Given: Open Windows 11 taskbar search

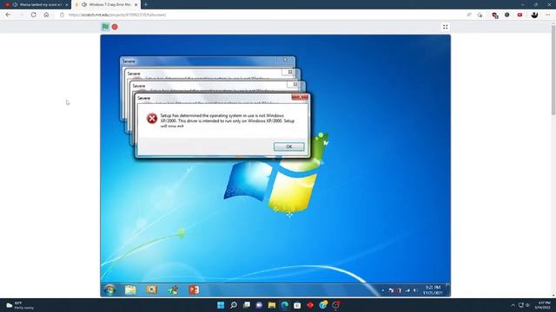Looking at the screenshot, I should [x=234, y=305].
